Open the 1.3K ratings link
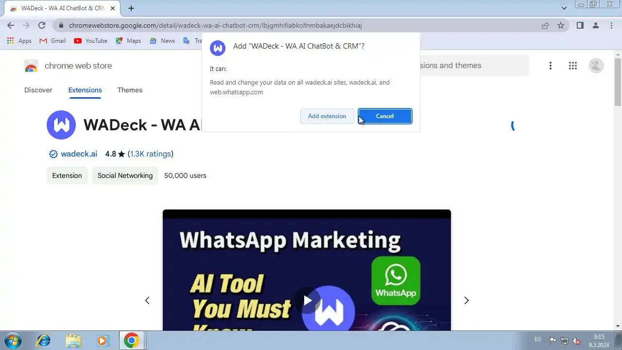622x350 pixels. (x=151, y=154)
